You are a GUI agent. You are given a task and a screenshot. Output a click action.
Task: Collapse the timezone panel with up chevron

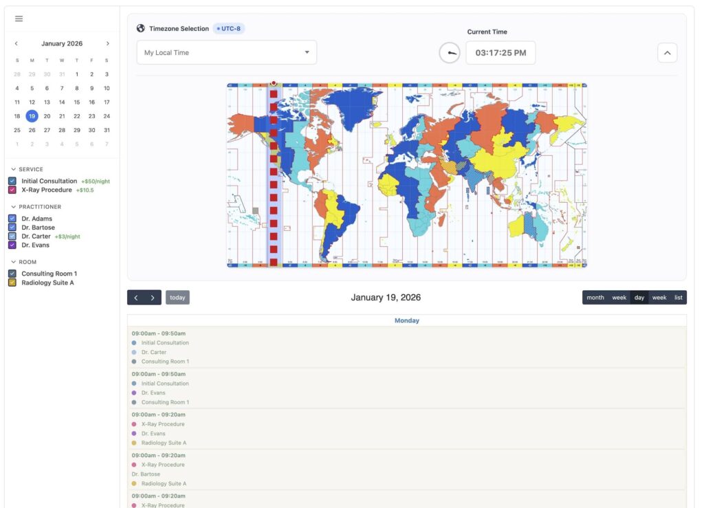667,53
